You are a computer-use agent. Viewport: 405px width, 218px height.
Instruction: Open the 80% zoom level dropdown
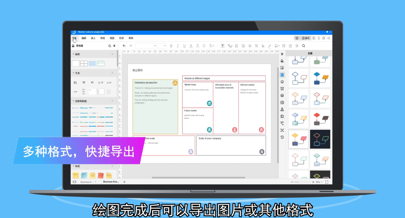click(x=319, y=182)
